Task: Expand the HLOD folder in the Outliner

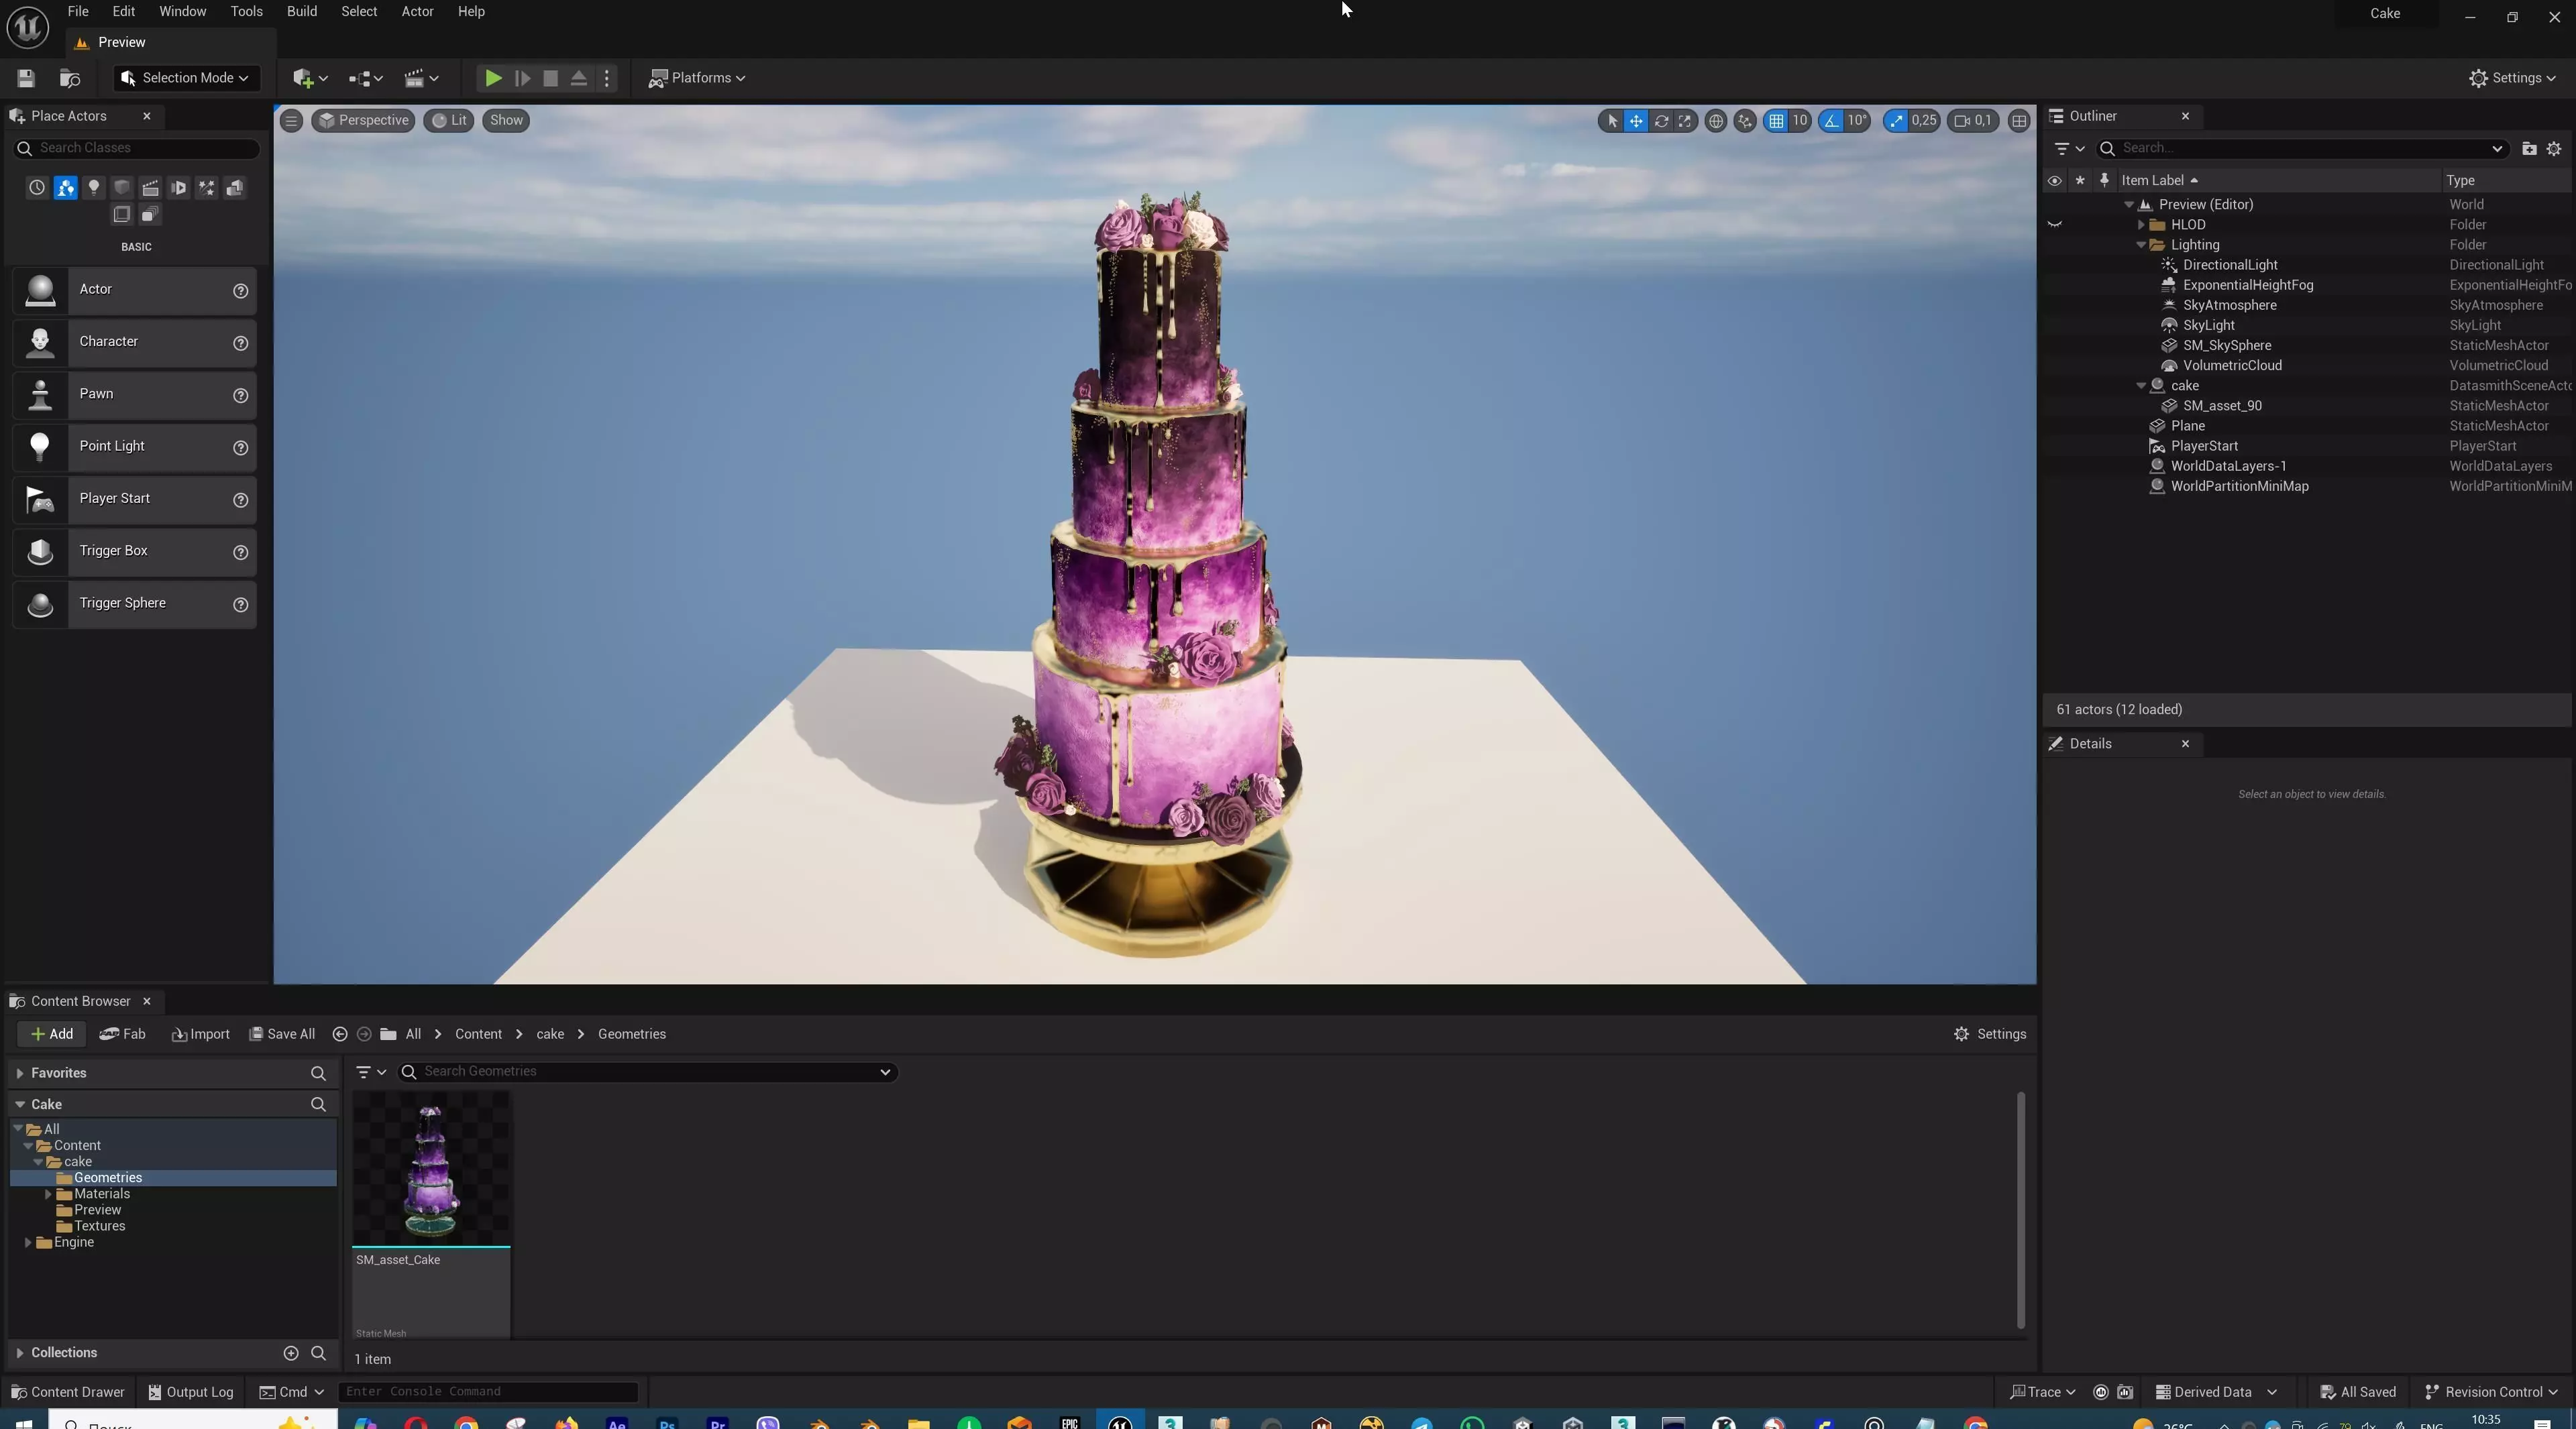Action: click(2141, 225)
